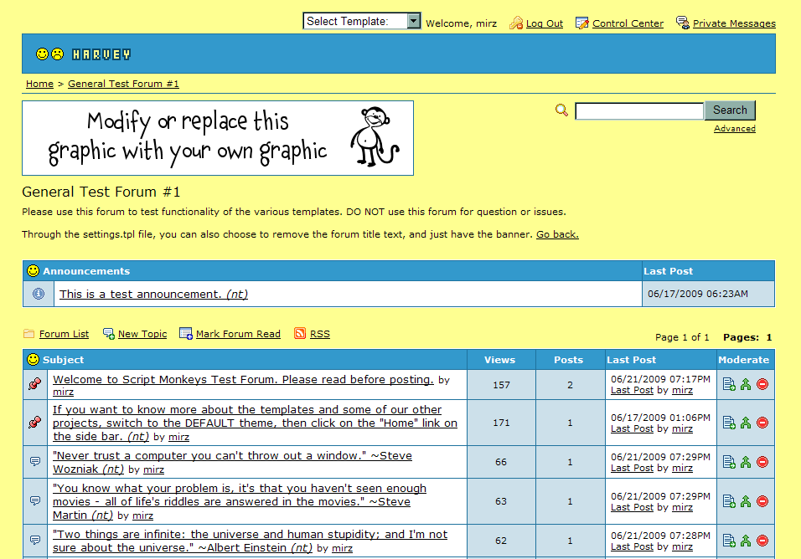Click the folder icon next to Forum List
Screen dimensions: 801x559
[x=29, y=334]
